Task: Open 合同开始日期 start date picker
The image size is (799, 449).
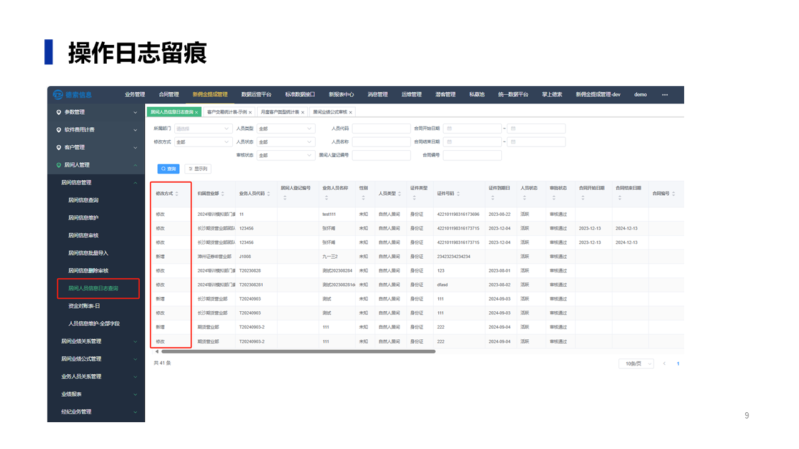Action: point(473,128)
